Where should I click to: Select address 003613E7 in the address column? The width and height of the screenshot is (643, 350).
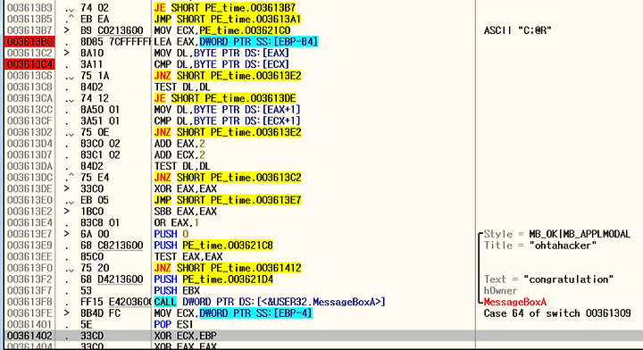29,234
